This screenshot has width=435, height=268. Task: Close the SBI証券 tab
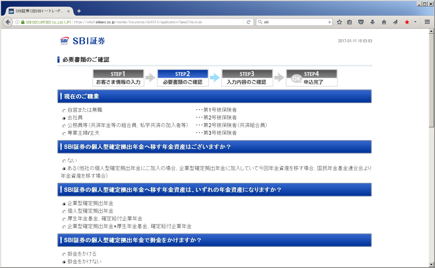click(68, 11)
